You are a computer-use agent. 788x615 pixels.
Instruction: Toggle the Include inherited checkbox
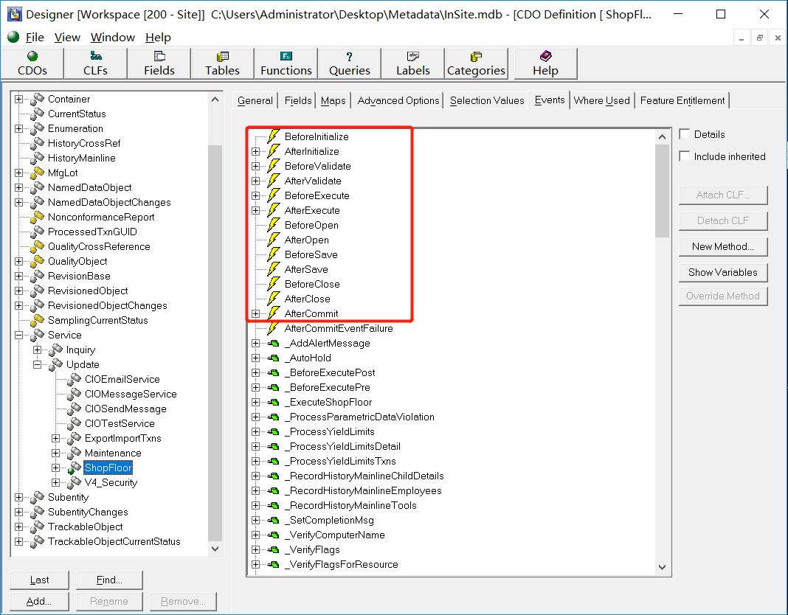(x=685, y=156)
